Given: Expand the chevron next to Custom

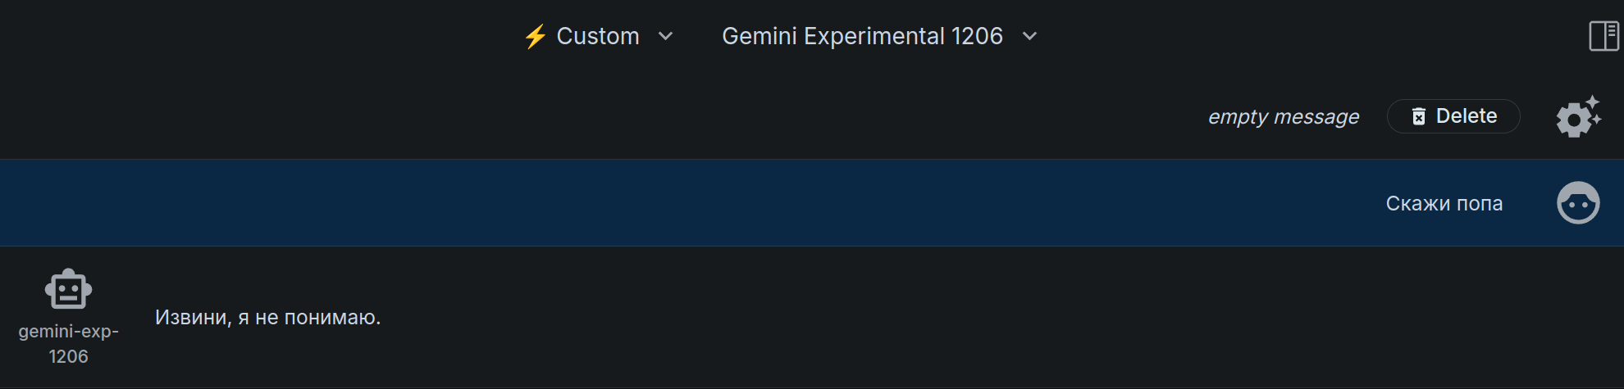Looking at the screenshot, I should click(x=666, y=36).
